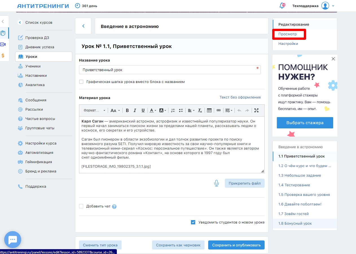This screenshot has width=356, height=254.
Task: Click the insert link icon
Action: (x=218, y=110)
